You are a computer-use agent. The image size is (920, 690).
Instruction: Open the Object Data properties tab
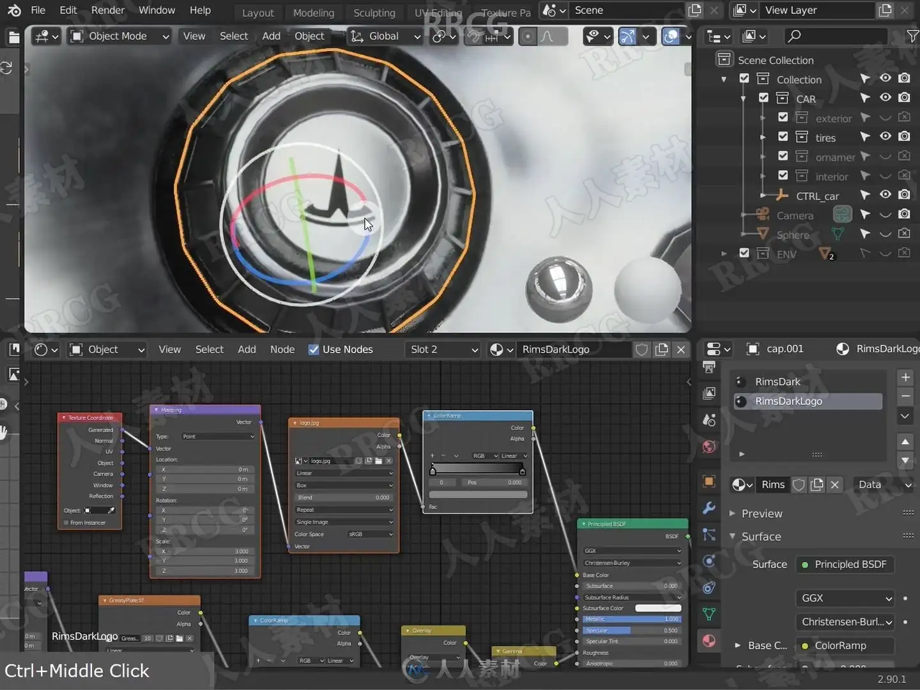click(709, 615)
